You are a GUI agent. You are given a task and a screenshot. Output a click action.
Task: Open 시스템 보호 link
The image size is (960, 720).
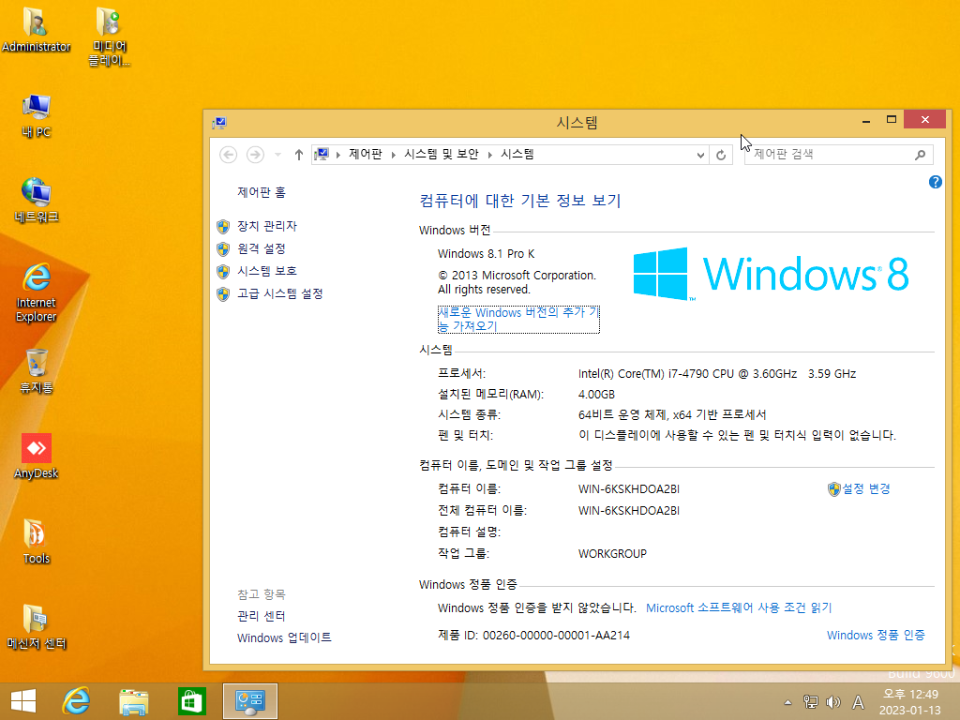(x=267, y=271)
